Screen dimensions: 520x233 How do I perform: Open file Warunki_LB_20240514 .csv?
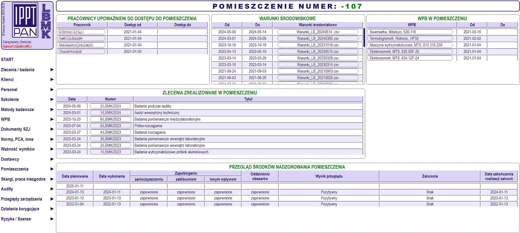(x=318, y=32)
